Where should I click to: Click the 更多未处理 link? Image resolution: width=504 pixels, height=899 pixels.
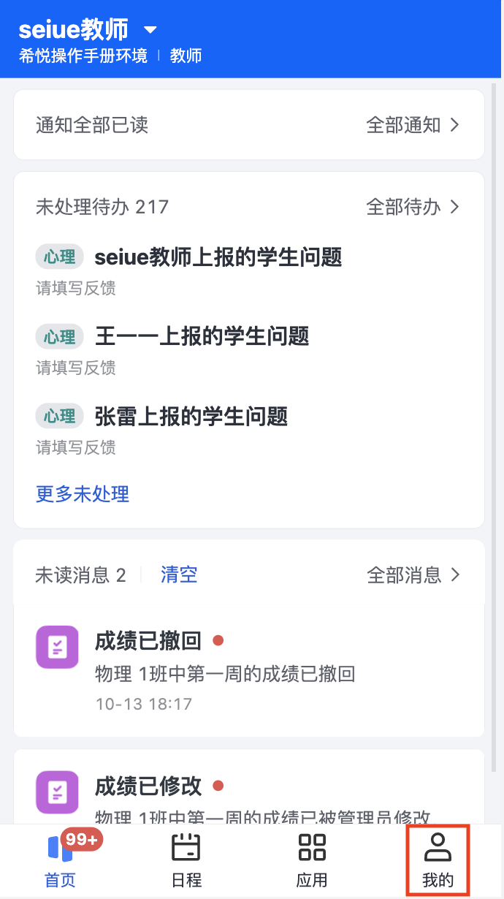pos(83,494)
